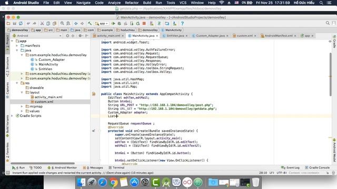
Task: Click the project tree horizontal scrollbar
Action: [x=43, y=163]
